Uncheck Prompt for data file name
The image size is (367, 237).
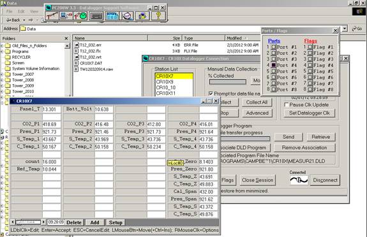point(211,94)
